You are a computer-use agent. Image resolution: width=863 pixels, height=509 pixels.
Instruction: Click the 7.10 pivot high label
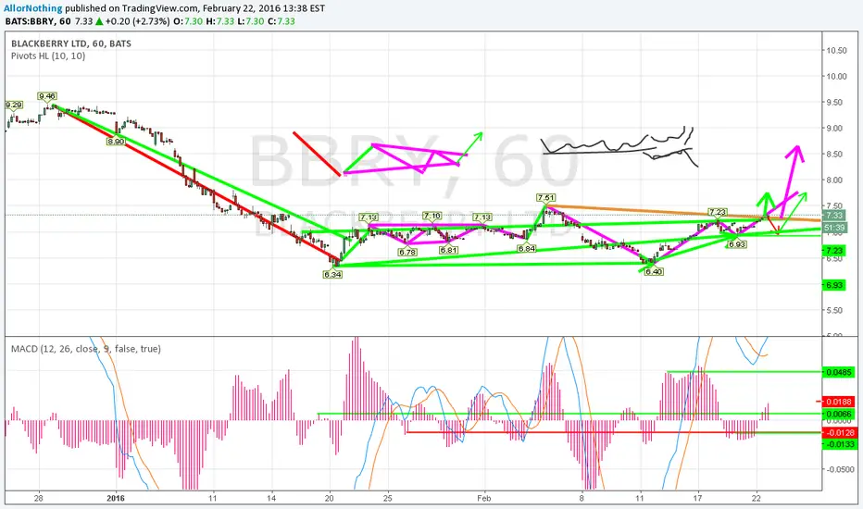coord(432,216)
